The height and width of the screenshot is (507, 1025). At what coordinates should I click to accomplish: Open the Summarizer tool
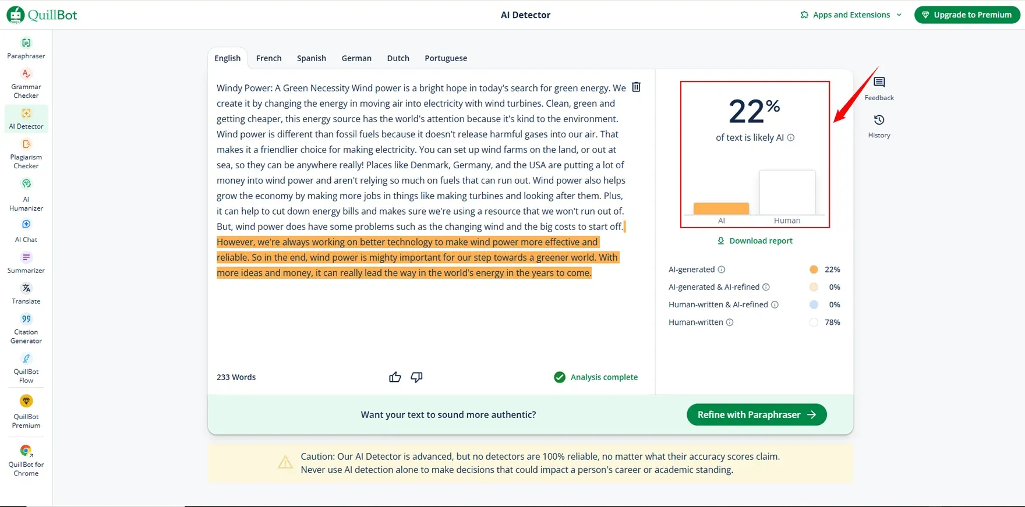(x=26, y=263)
